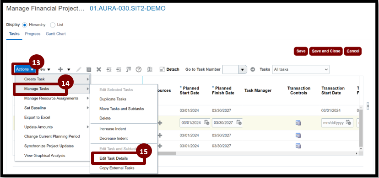The height and width of the screenshot is (178, 379).
Task: Open calendar for Planned Finish Date input
Action: coord(239,123)
